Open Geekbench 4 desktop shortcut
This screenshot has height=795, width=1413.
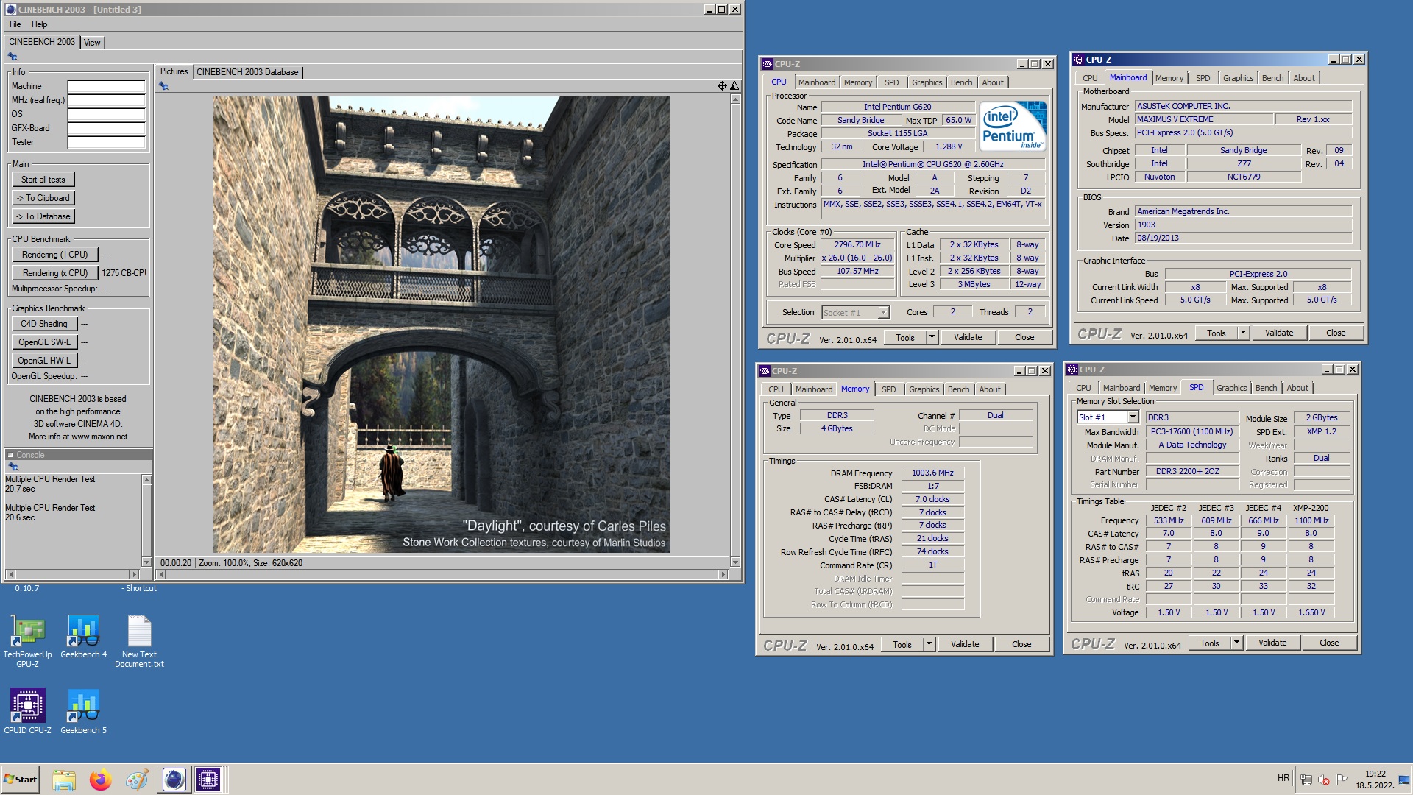click(x=83, y=636)
